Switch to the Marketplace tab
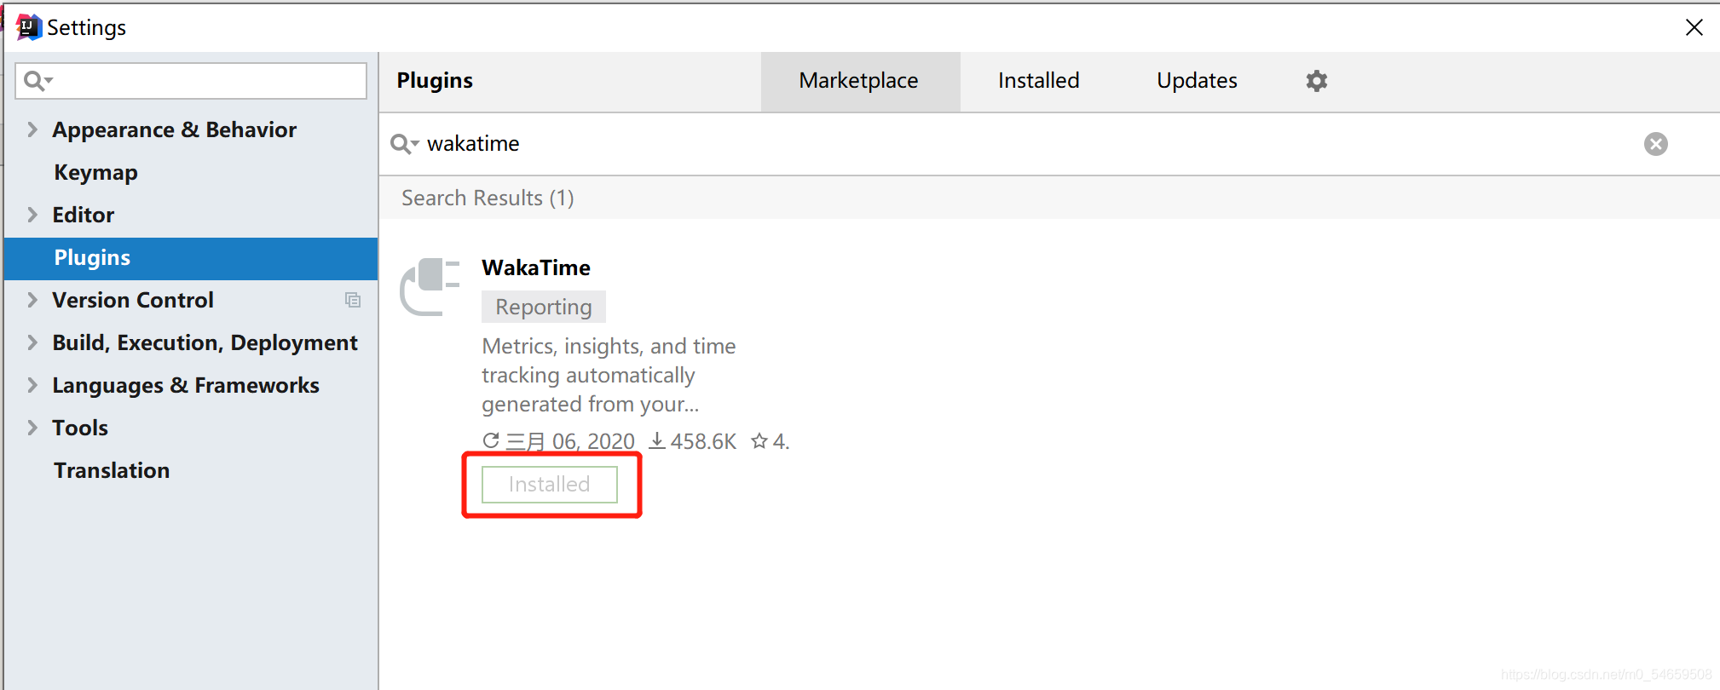This screenshot has height=690, width=1720. click(859, 81)
